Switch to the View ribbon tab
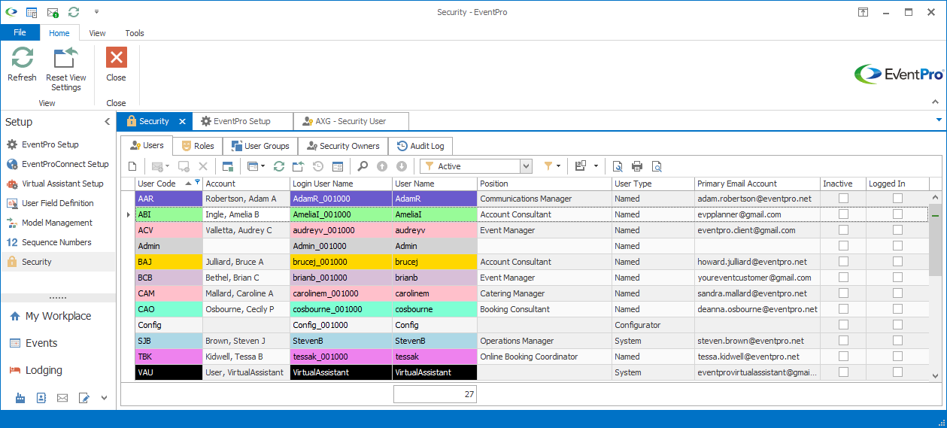 point(97,33)
